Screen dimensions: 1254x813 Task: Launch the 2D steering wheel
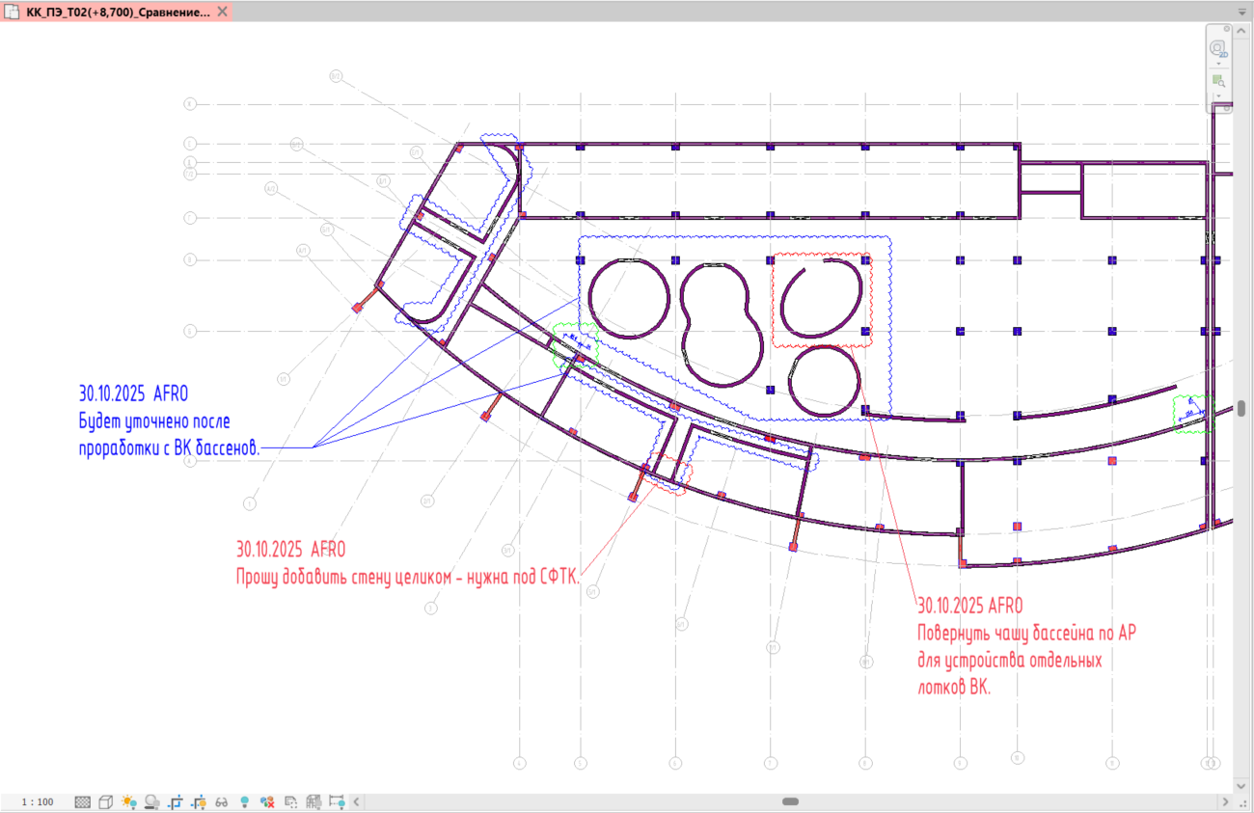(1217, 47)
